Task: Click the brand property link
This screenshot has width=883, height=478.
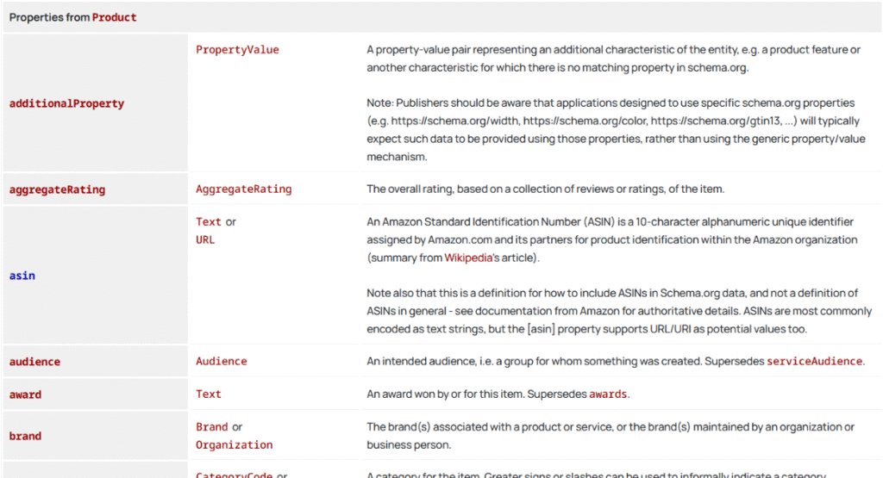Action: pyautogui.click(x=25, y=436)
